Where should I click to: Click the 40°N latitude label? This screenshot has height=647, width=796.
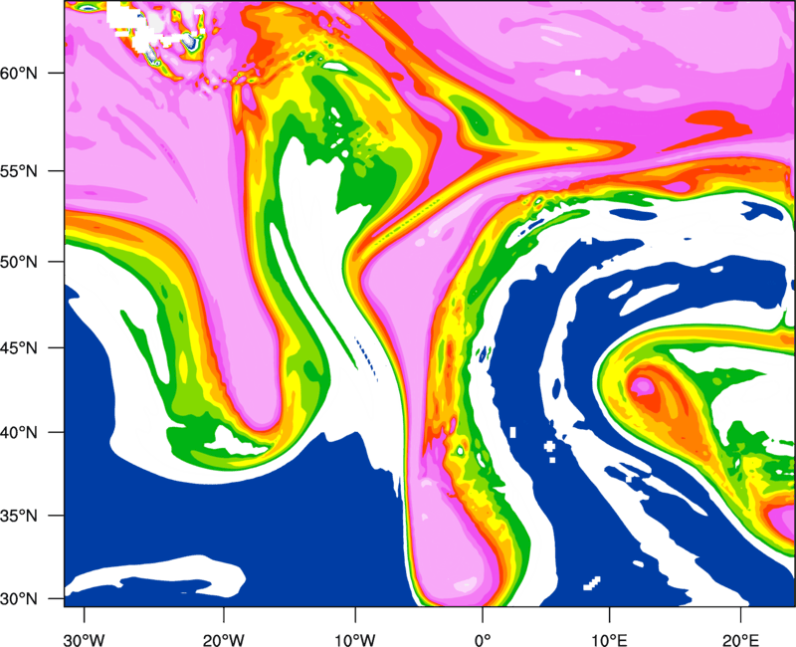click(x=19, y=433)
